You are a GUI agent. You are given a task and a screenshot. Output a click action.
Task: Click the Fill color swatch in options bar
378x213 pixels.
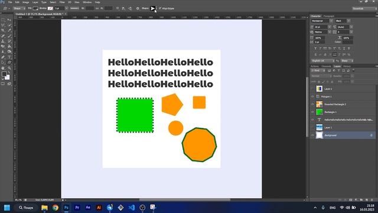click(35, 8)
